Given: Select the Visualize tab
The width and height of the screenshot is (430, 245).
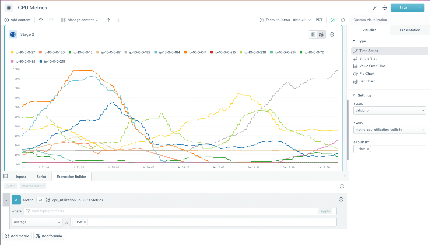Looking at the screenshot, I should coord(369,30).
